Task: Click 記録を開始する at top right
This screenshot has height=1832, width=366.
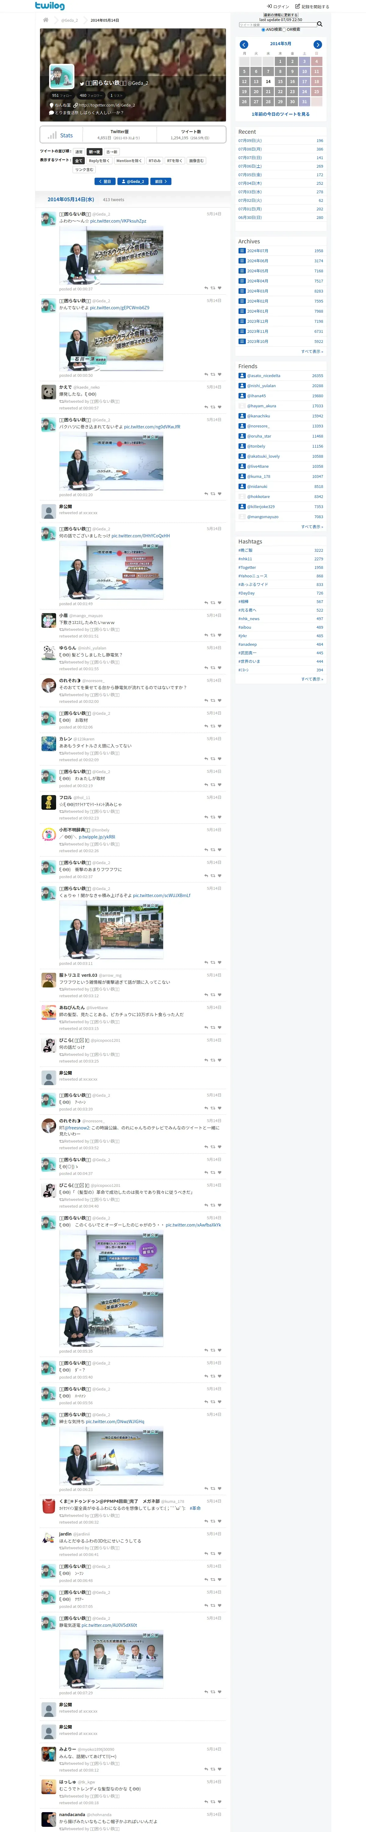Action: pyautogui.click(x=313, y=6)
